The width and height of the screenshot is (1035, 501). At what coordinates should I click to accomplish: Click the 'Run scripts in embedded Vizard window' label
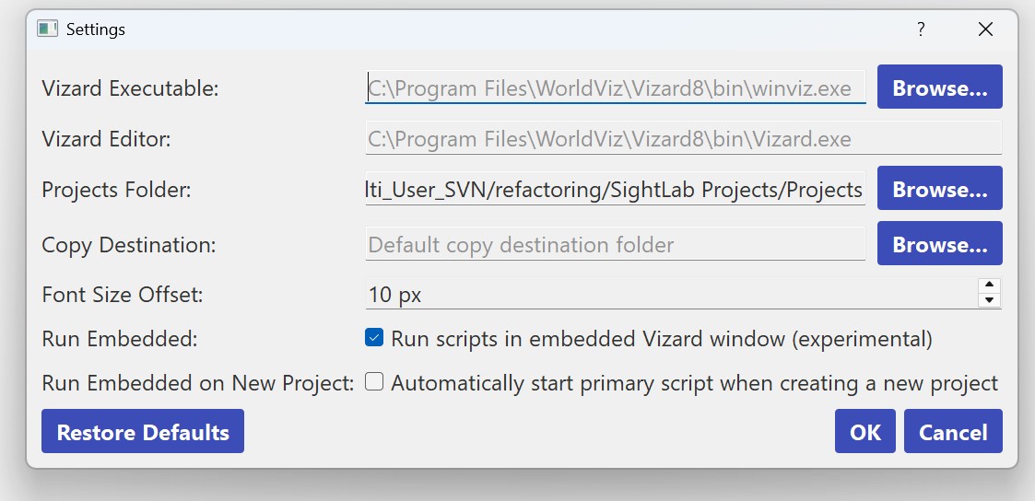(661, 338)
